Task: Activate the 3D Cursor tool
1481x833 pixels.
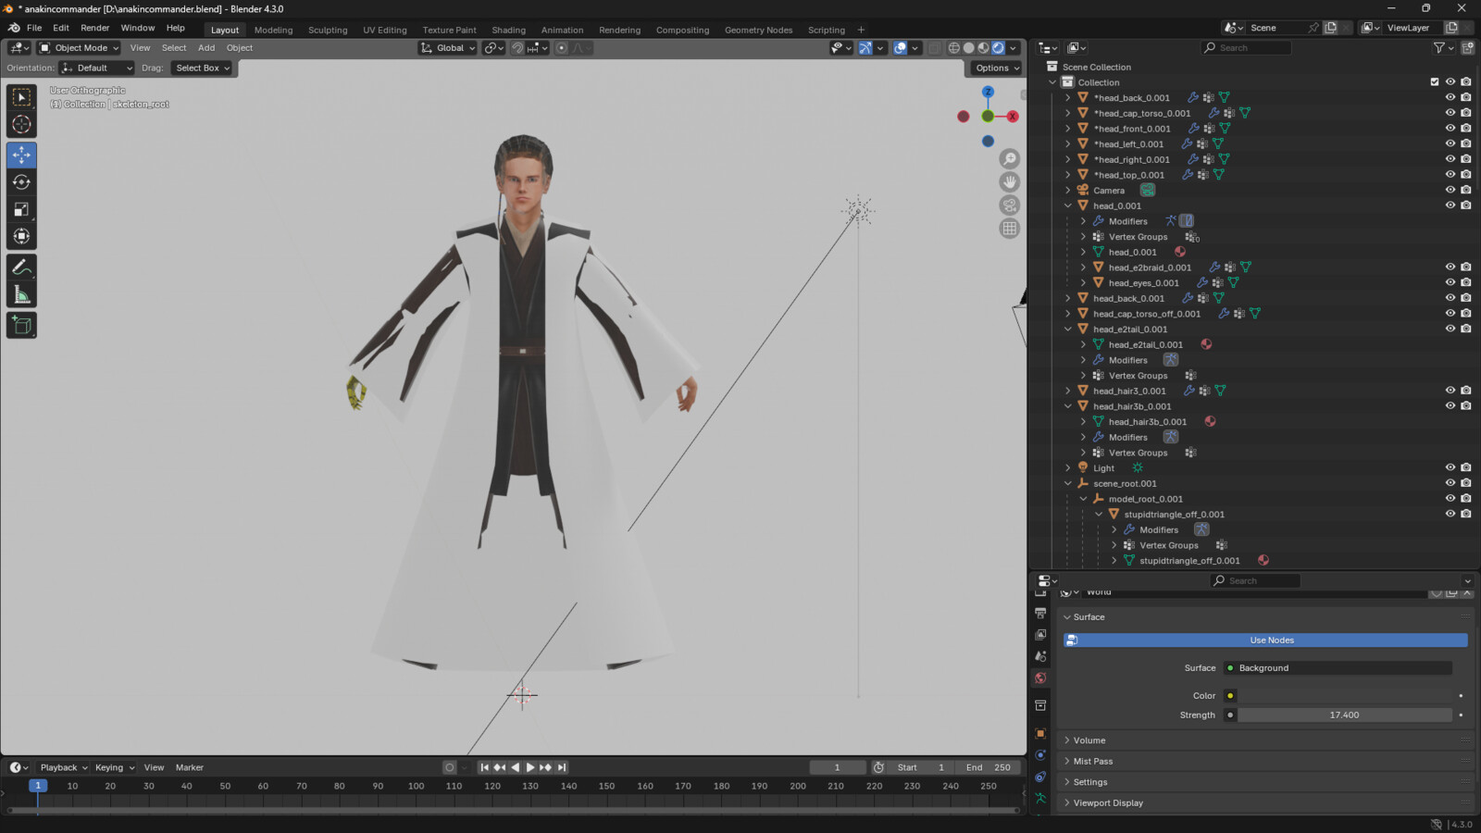Action: click(x=21, y=125)
